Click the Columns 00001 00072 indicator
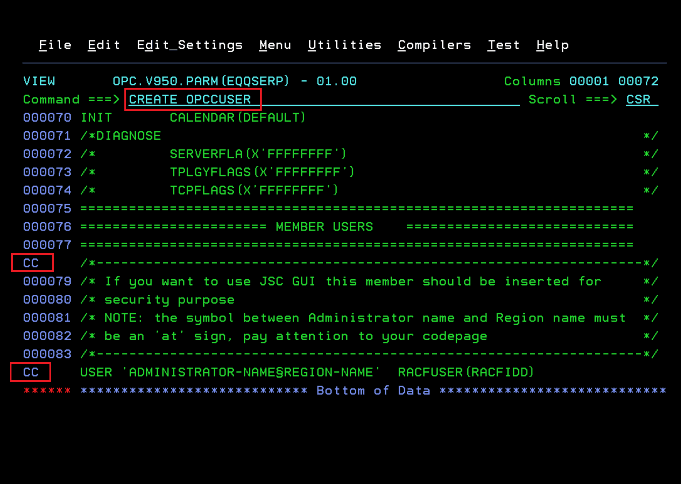This screenshot has height=484, width=681. click(x=581, y=81)
